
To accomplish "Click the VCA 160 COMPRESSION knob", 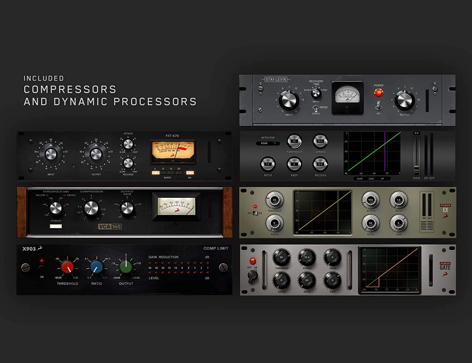I will click(91, 208).
